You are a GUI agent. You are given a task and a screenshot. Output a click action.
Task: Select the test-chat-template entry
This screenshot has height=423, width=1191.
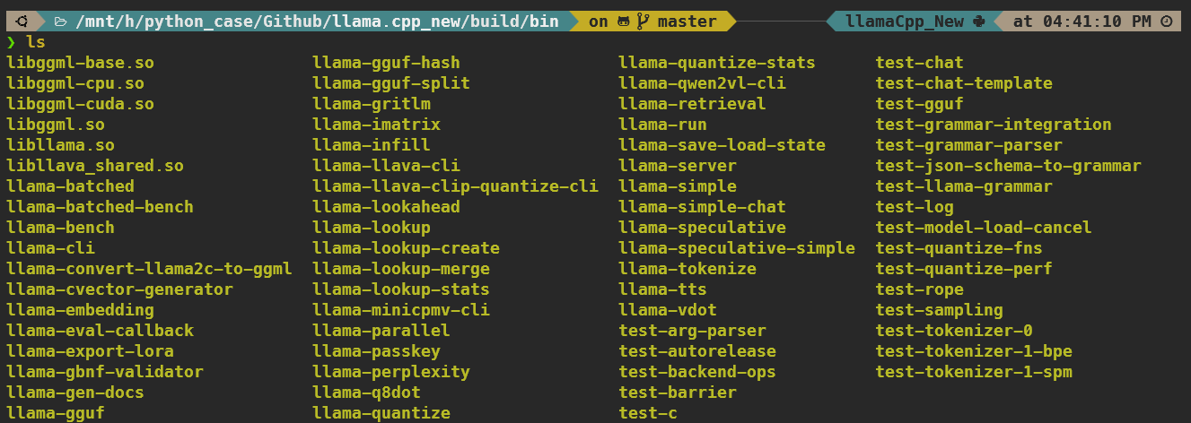[964, 83]
